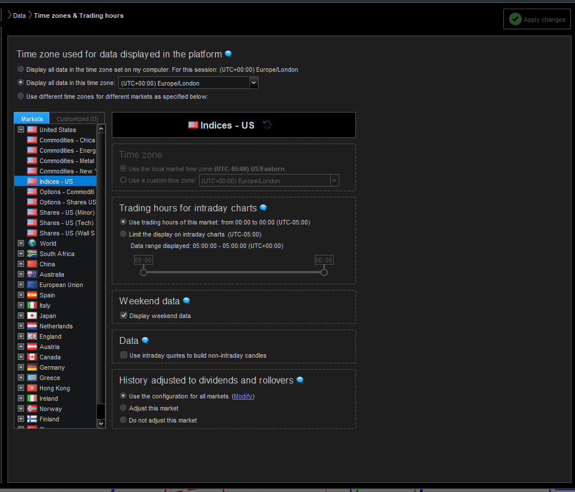This screenshot has height=492, width=575.
Task: Click the Greece flag icon
Action: tap(32, 377)
